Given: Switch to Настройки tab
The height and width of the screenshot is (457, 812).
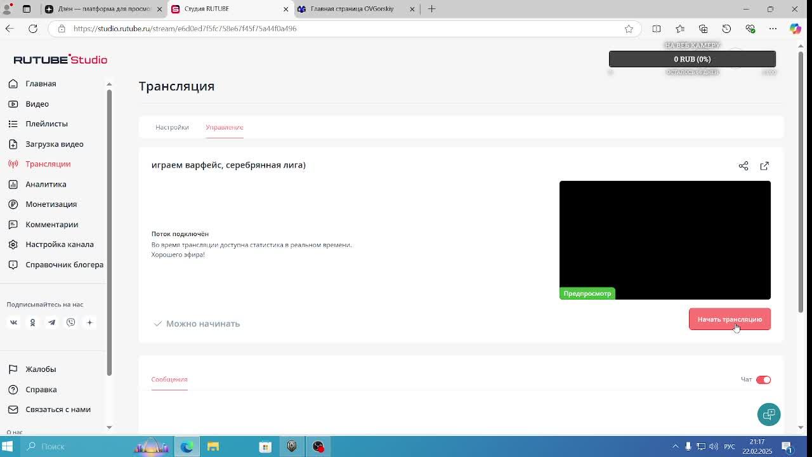Looking at the screenshot, I should point(172,127).
